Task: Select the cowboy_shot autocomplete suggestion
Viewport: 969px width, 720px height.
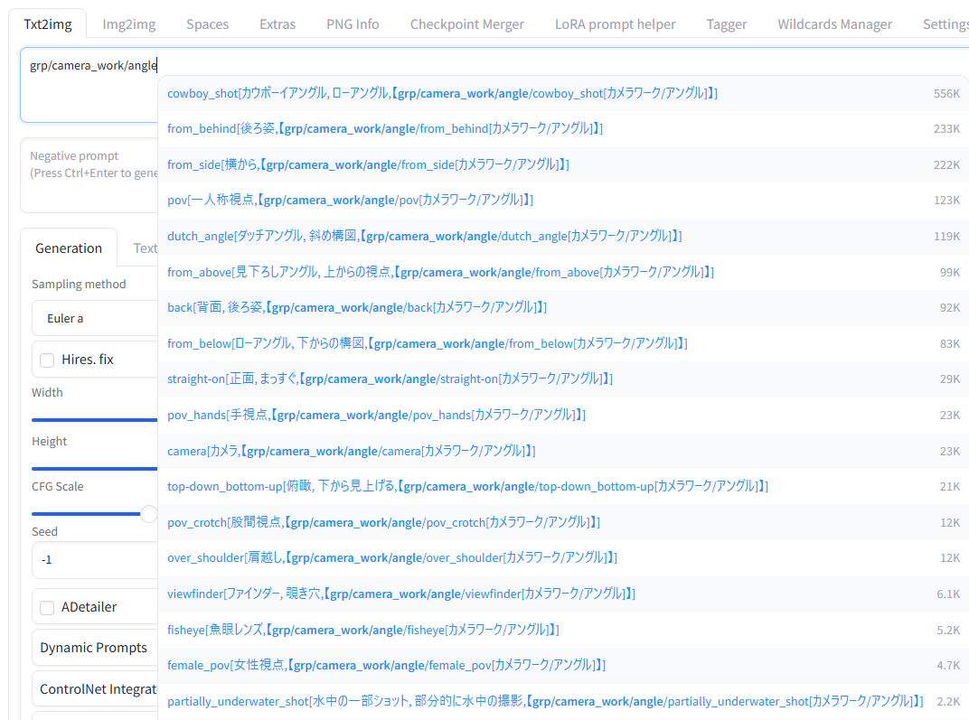Action: coord(442,93)
